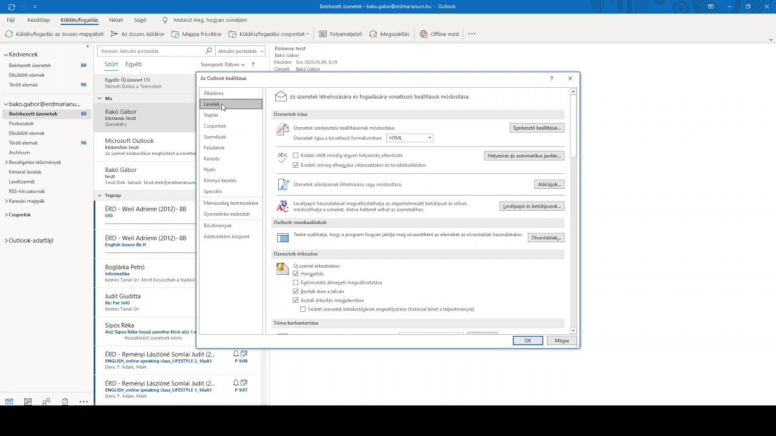Open message from Boglárka Petró
This screenshot has width=776, height=436.
[x=146, y=272]
